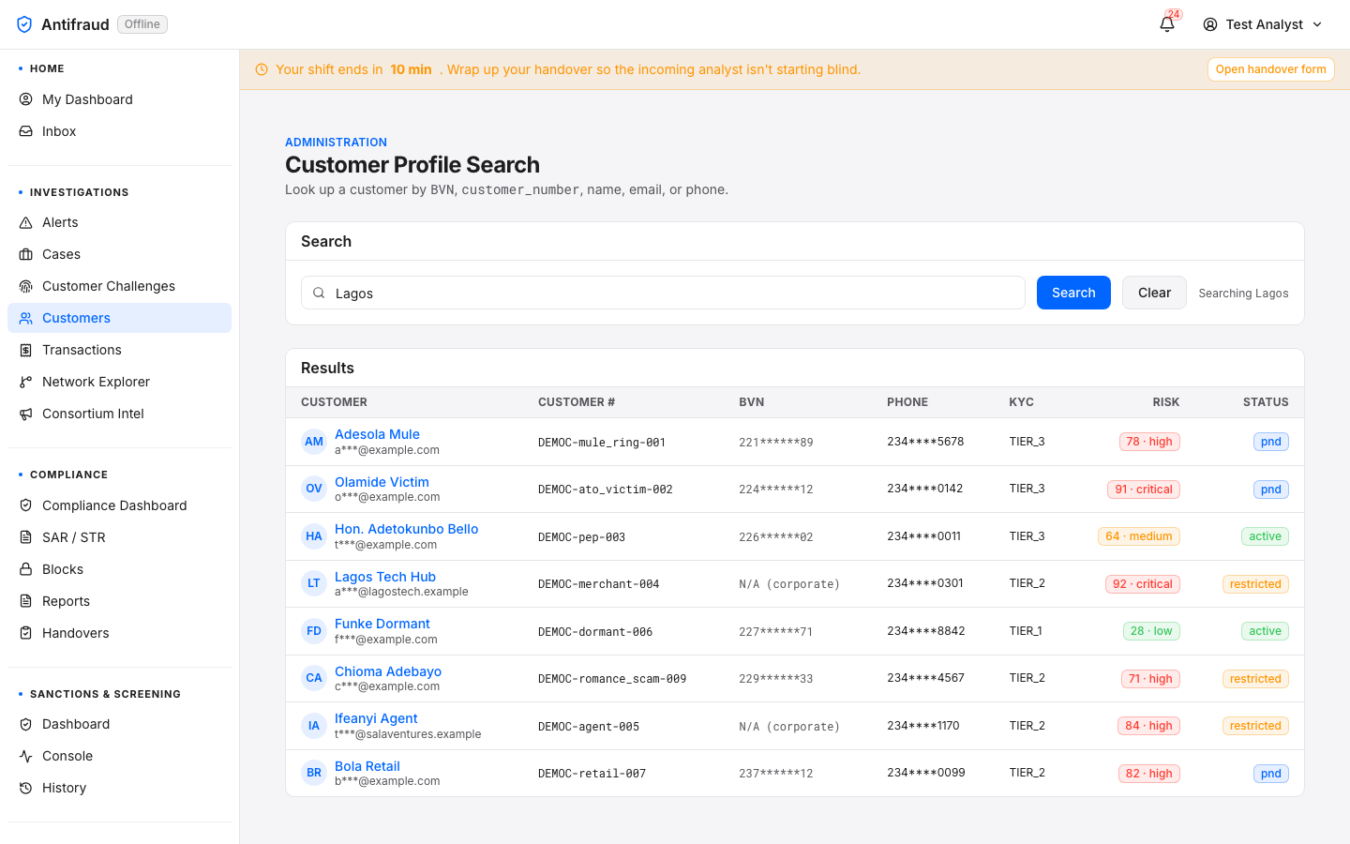Click DEMOC-romance_scam-009 customer number
This screenshot has height=844, width=1350.
click(x=612, y=679)
